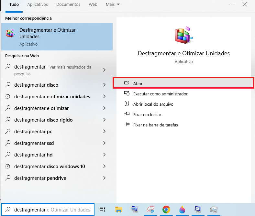The width and height of the screenshot is (255, 216).
Task: Open the Mais dropdown menu
Action: [113, 5]
